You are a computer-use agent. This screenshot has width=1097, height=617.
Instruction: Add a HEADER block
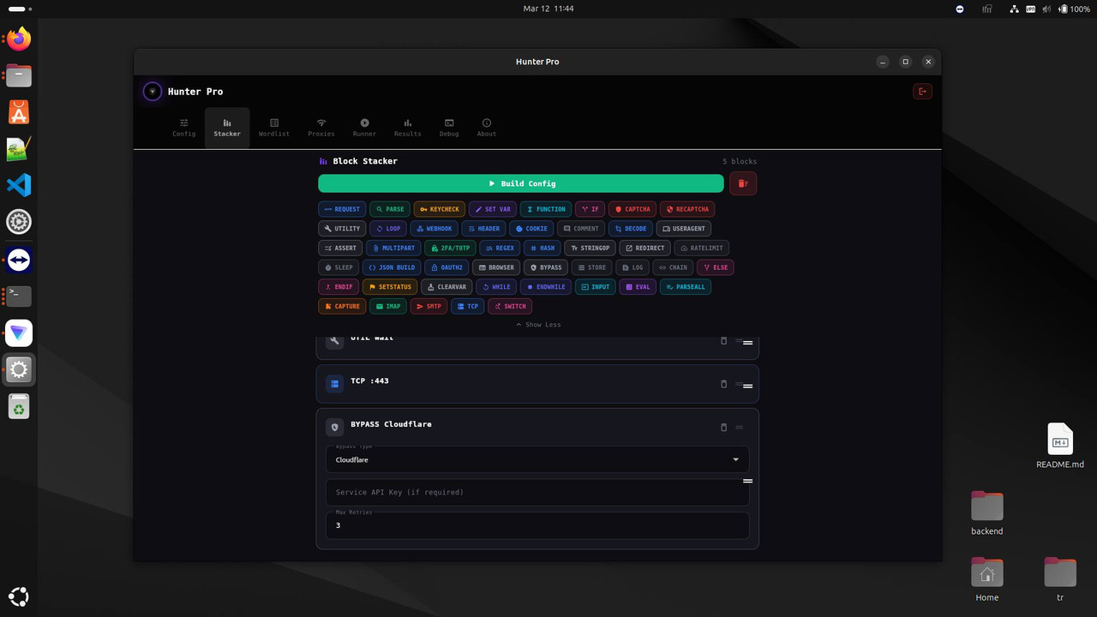483,229
